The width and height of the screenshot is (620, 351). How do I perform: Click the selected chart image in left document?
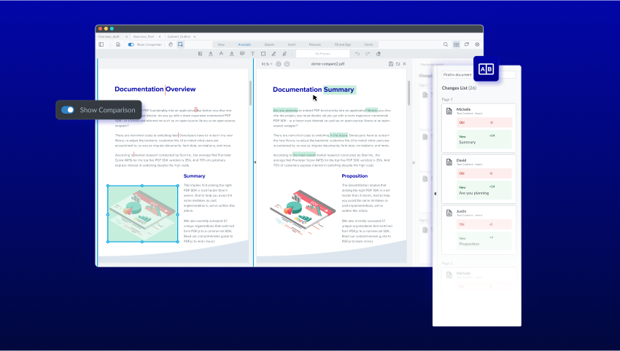[143, 213]
